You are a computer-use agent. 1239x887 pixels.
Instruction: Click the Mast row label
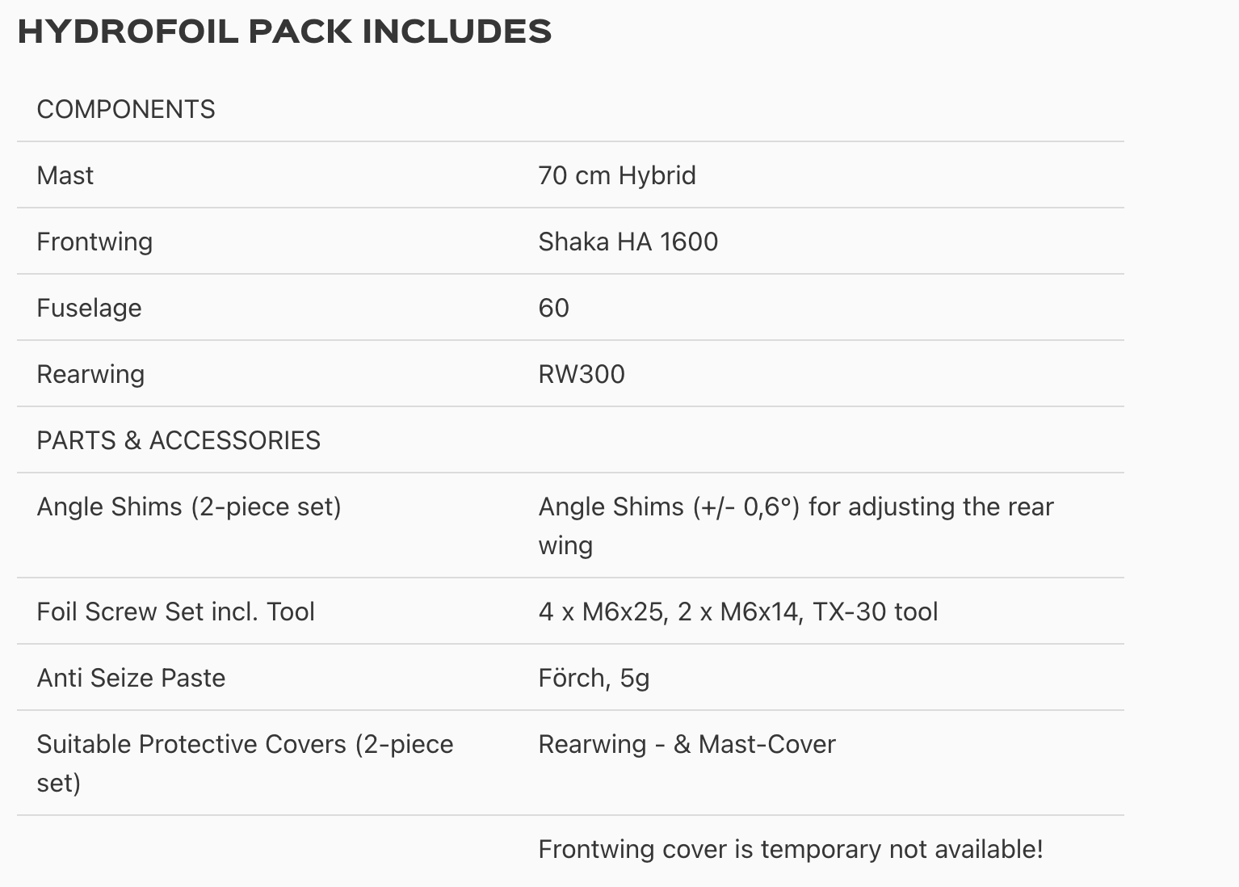(65, 175)
